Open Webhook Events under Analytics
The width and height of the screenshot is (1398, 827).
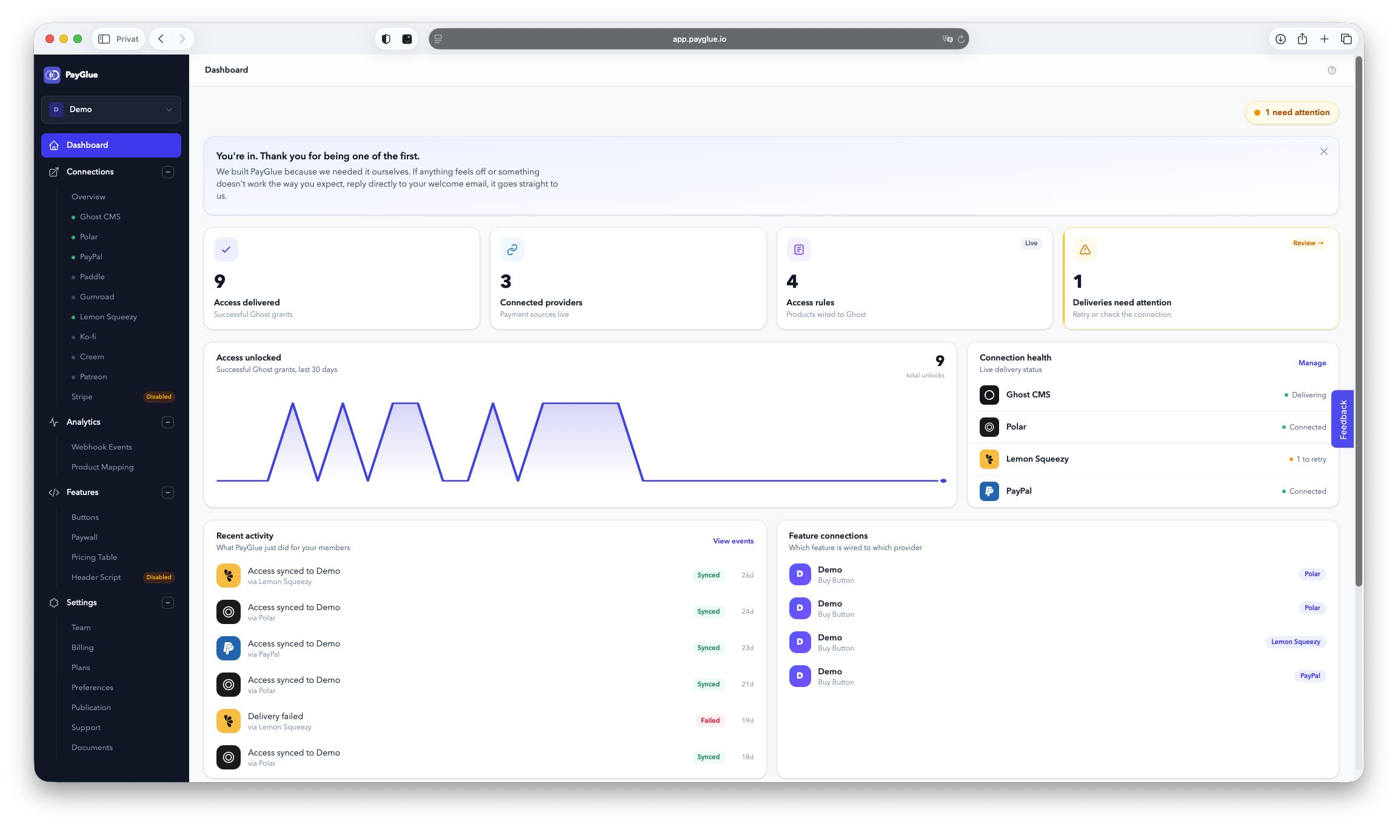pos(102,447)
